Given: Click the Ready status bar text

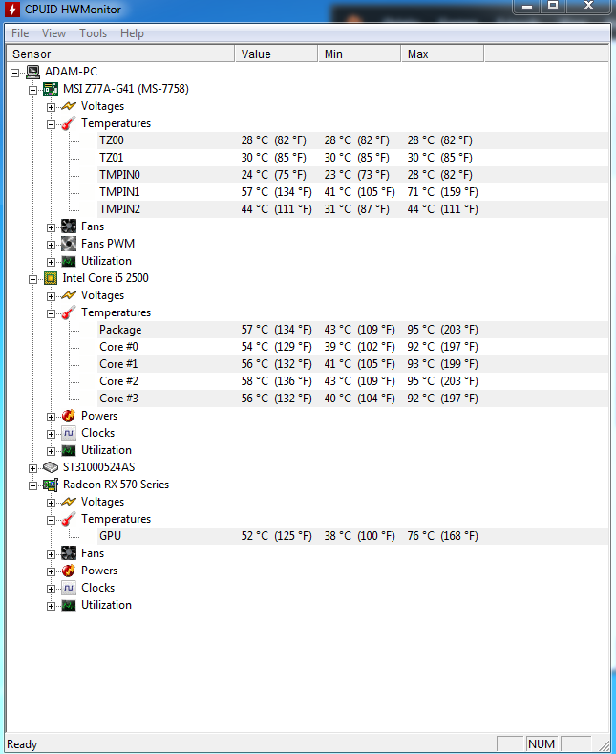Looking at the screenshot, I should tap(22, 744).
